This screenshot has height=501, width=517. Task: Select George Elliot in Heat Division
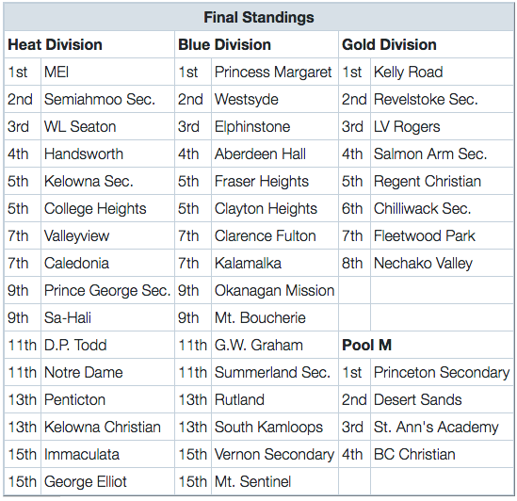[107, 481]
